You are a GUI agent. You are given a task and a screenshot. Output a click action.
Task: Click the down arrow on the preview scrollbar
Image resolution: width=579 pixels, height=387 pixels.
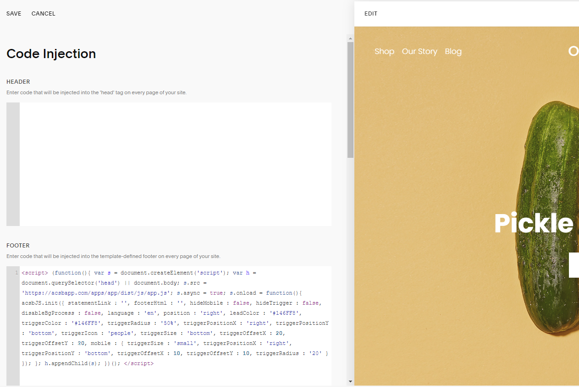(350, 381)
